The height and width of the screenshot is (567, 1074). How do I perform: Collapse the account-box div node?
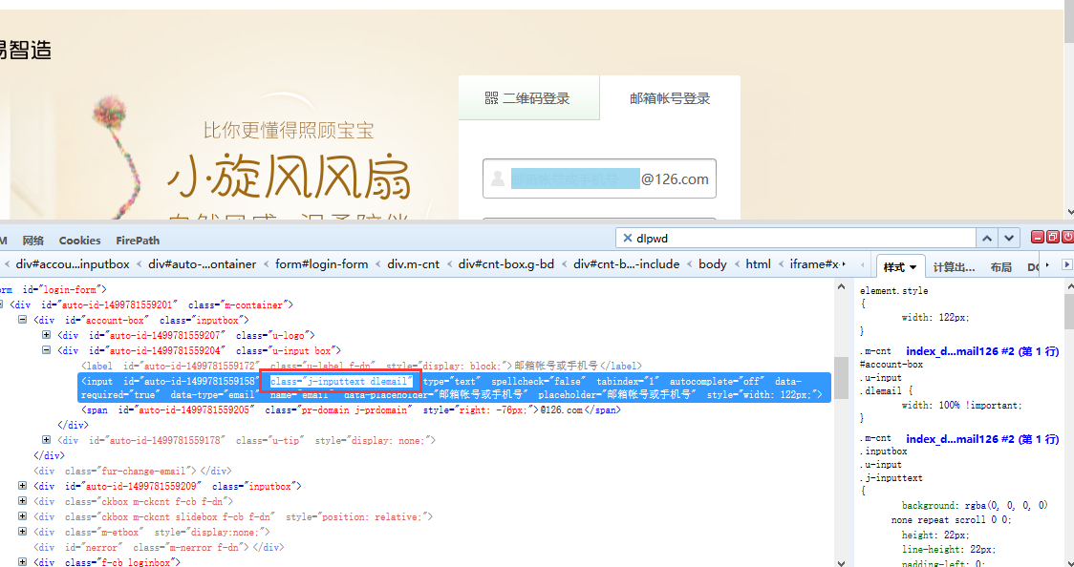pyautogui.click(x=22, y=320)
